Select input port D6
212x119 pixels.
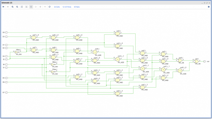click(7, 82)
